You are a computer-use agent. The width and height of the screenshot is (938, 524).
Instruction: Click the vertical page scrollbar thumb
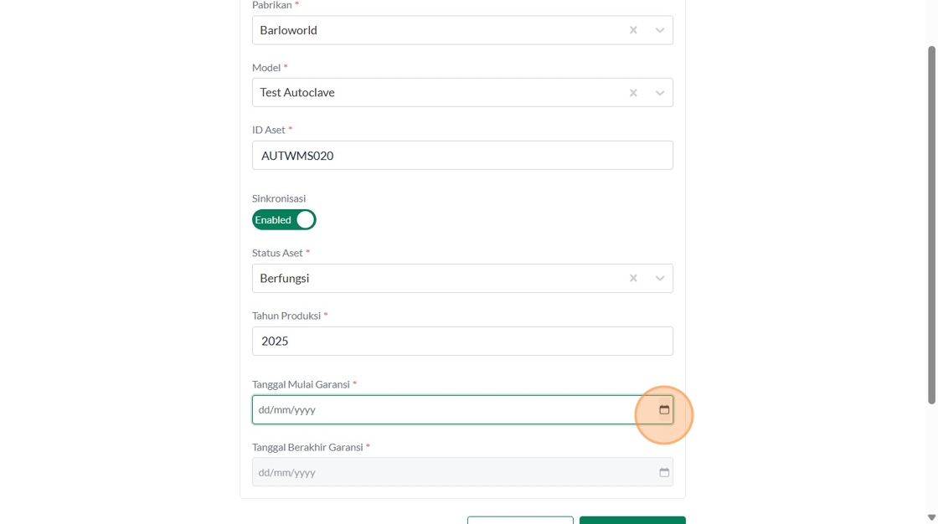[931, 226]
